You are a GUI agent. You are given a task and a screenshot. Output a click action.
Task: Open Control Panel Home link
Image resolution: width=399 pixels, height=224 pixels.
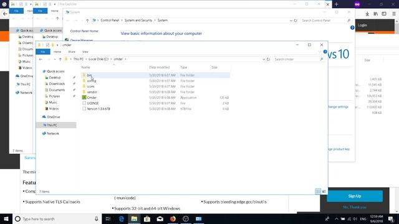click(84, 31)
